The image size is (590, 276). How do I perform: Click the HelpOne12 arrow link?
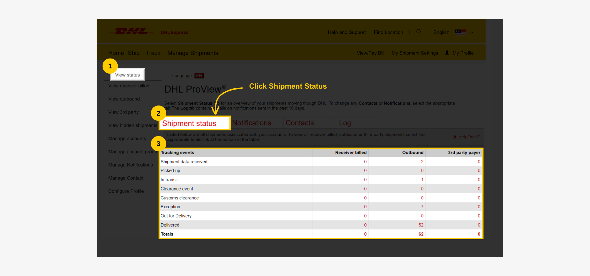(467, 137)
